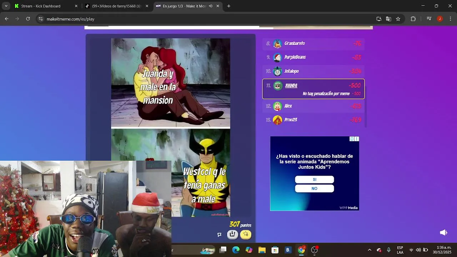Screen dimensions: 457x257
Task: Click the kissing couple meme panel
Action: tap(171, 83)
